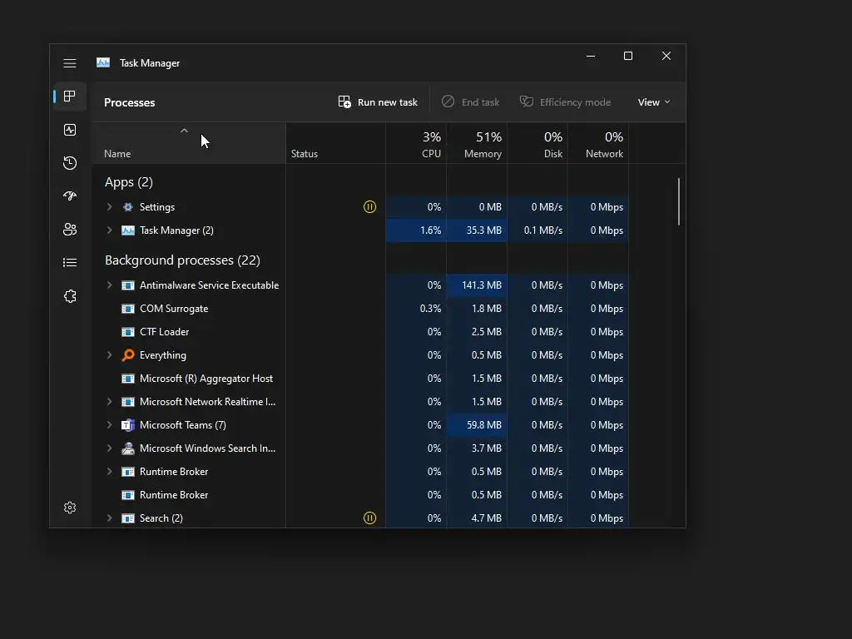Click the Antimalware Service Executable icon
Image resolution: width=852 pixels, height=639 pixels.
click(x=128, y=285)
